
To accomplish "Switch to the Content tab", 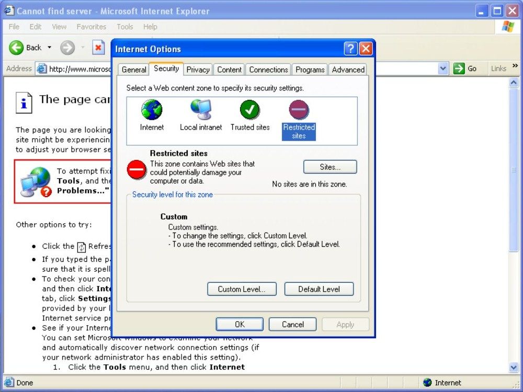I will 230,70.
